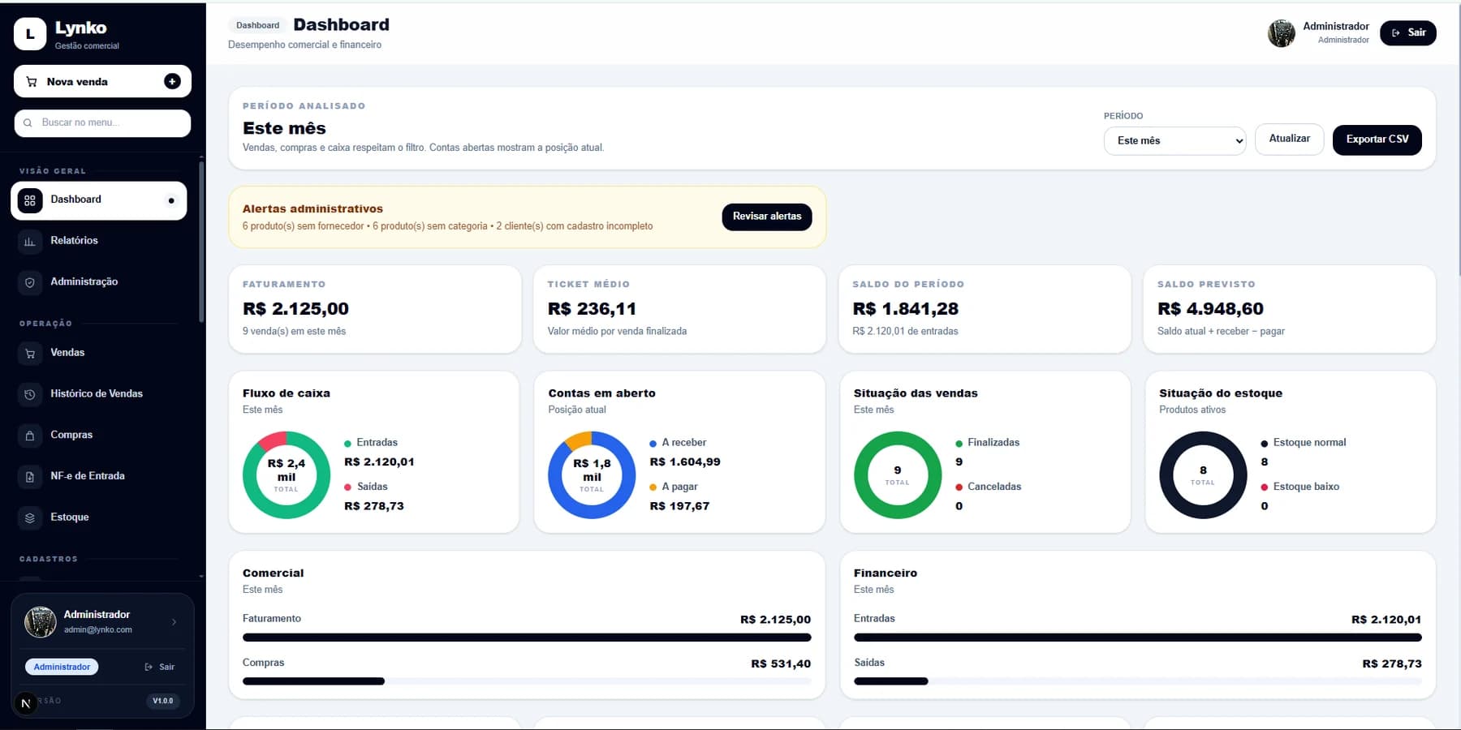The image size is (1461, 730).
Task: Click the V1.0.0 version badge
Action: [x=163, y=701]
